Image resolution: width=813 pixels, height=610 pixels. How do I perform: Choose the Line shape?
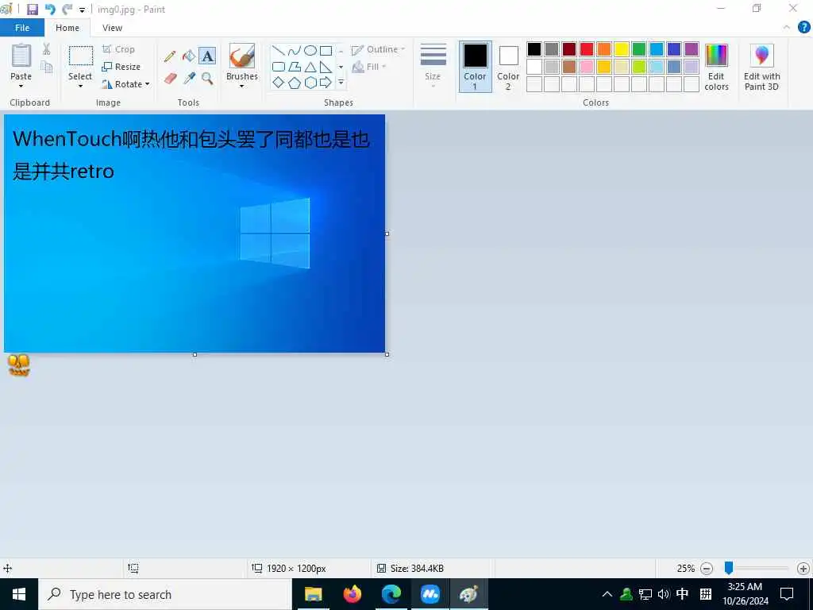coord(279,50)
